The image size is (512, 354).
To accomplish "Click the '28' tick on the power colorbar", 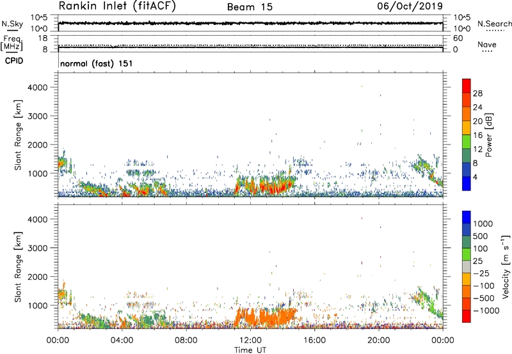I will point(477,93).
